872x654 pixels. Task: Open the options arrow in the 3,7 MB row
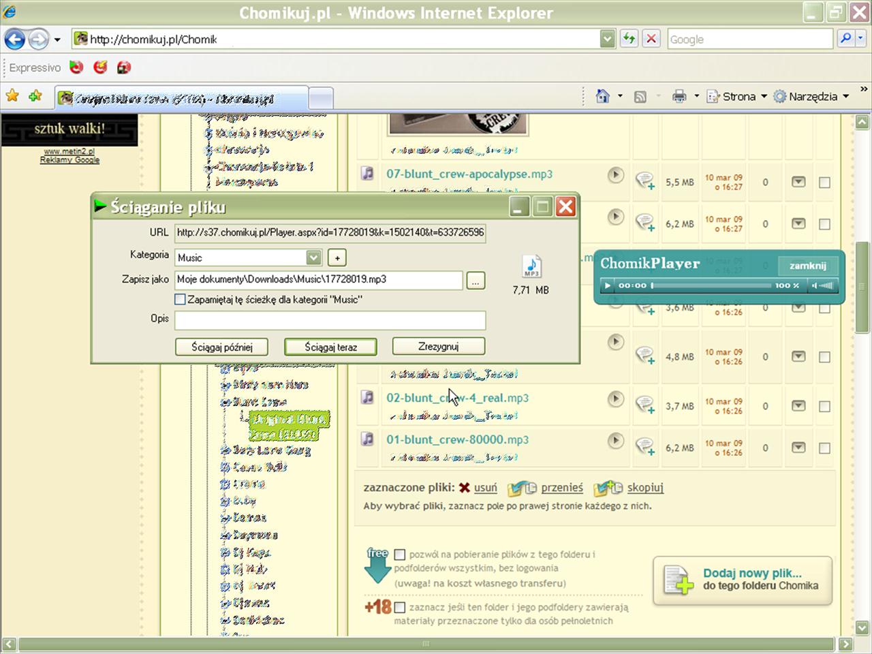click(x=798, y=406)
